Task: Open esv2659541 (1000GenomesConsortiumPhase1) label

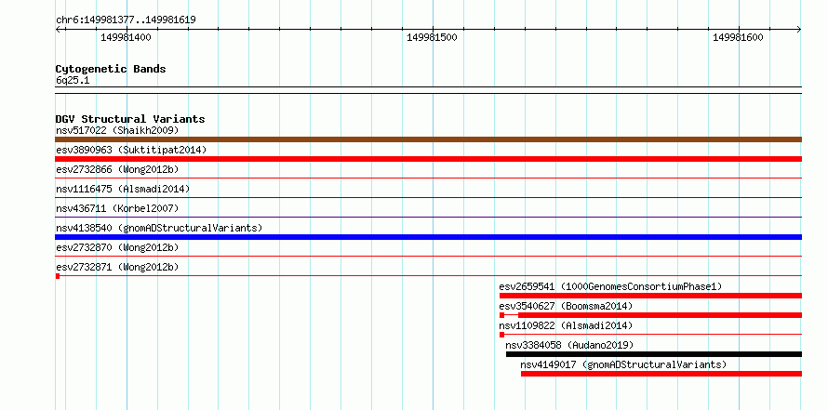Action: tap(610, 286)
